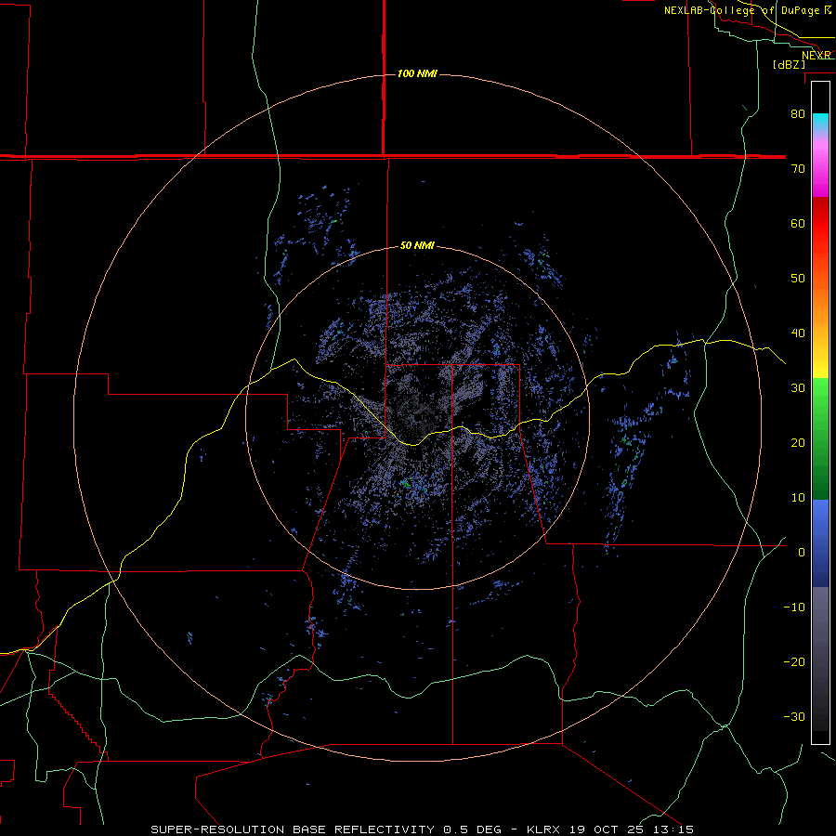
Task: Click the green band of the dBZ color bar
Action: [x=820, y=438]
